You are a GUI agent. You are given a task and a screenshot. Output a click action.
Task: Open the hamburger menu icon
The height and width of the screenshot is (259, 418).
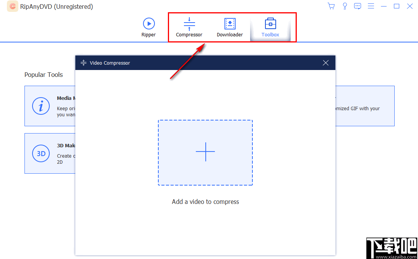371,6
